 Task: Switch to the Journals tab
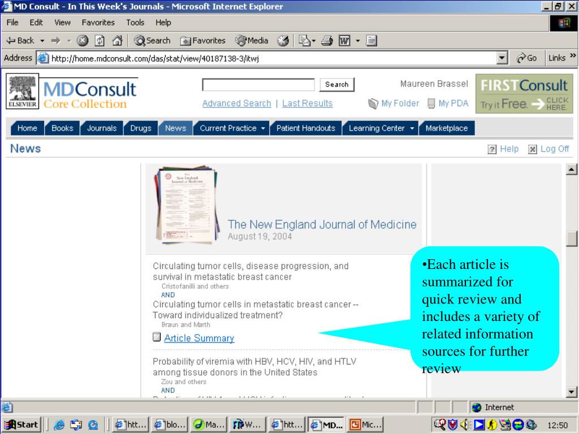click(x=102, y=128)
